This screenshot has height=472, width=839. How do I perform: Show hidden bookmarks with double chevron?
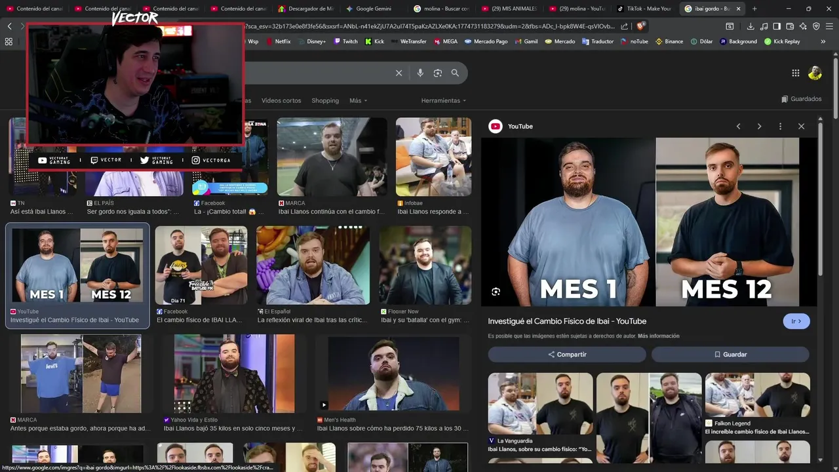(823, 41)
